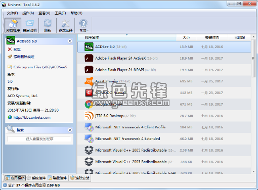
Task: Open the http://bbs.xnbeta.com link
Action: pyautogui.click(x=32, y=117)
